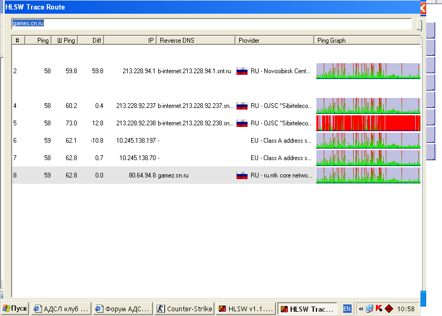
Task: Click the red HLSW diamond tray icon
Action: click(x=388, y=309)
